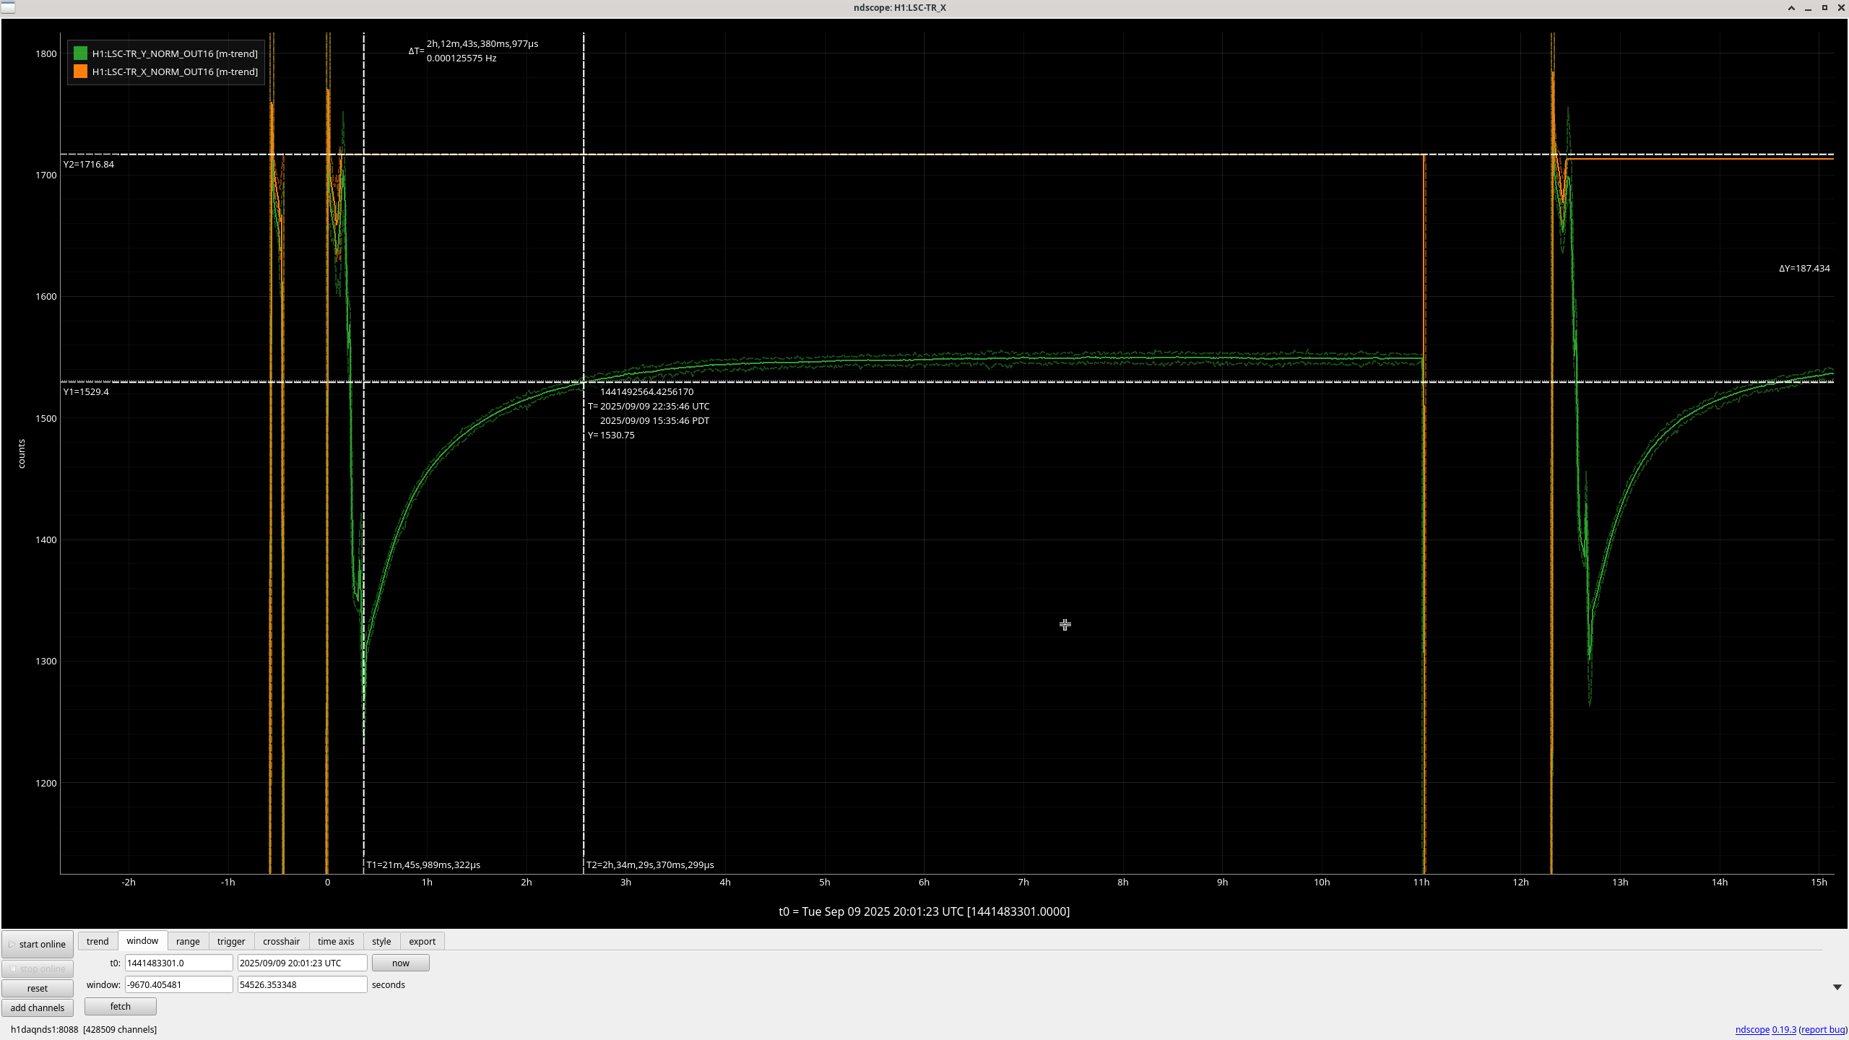Click the keep-above arrow in title bar

pos(1791,8)
